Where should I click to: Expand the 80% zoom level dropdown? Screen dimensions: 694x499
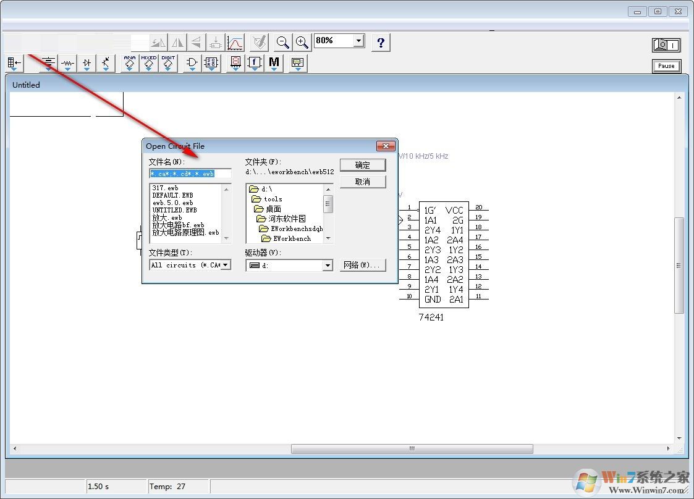pos(358,41)
